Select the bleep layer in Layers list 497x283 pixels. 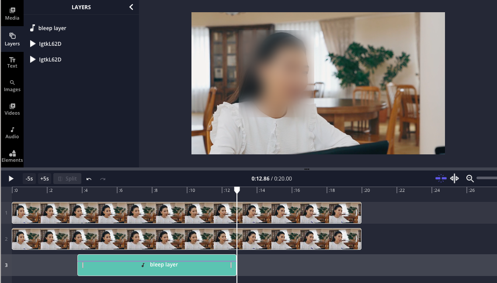[52, 28]
